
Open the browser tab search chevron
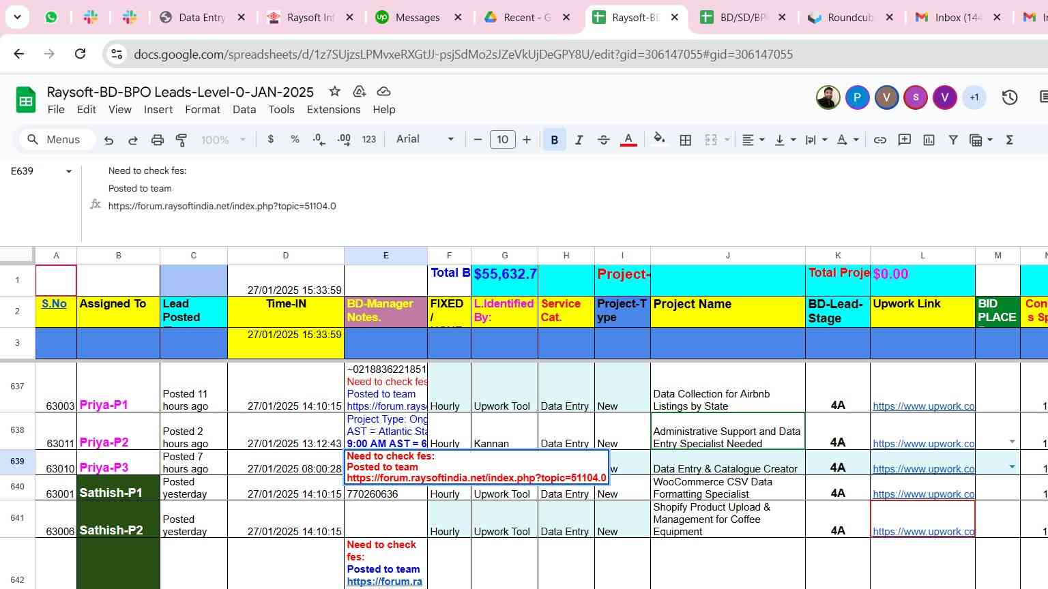(17, 17)
